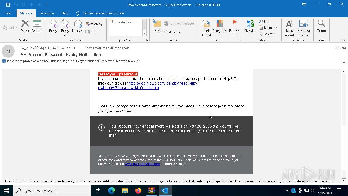Open the Actions dropdown menu
Image resolution: width=348 pixels, height=196 pixels.
(173, 32)
